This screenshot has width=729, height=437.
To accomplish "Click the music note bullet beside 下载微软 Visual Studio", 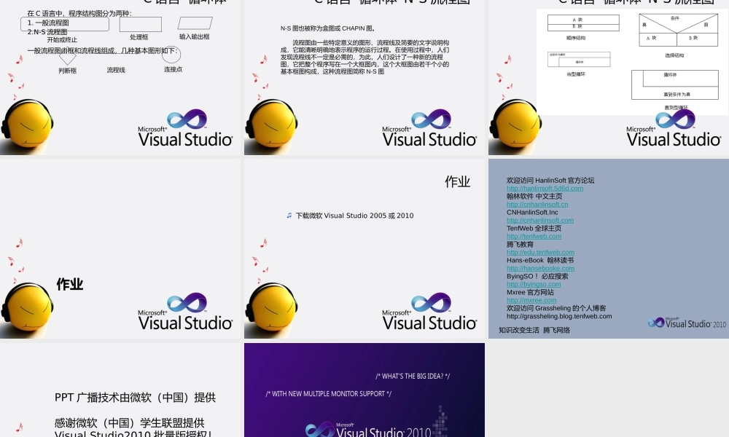I will (289, 216).
